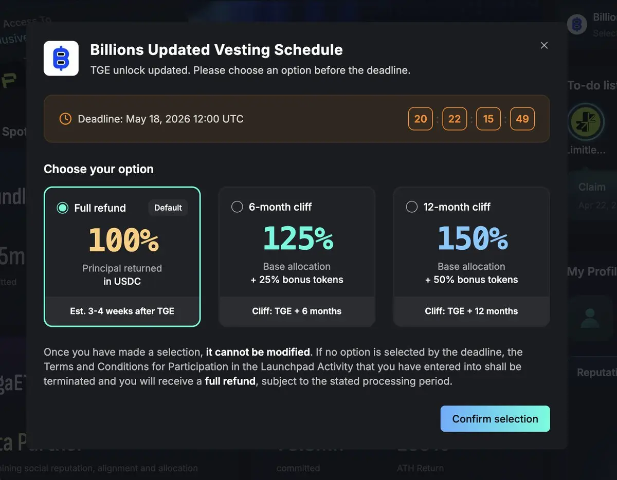Click the Billions avatar icon in background
Viewport: 617px width, 480px height.
[x=577, y=24]
